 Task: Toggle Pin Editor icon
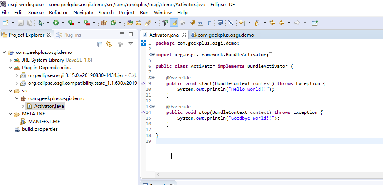tap(315, 23)
